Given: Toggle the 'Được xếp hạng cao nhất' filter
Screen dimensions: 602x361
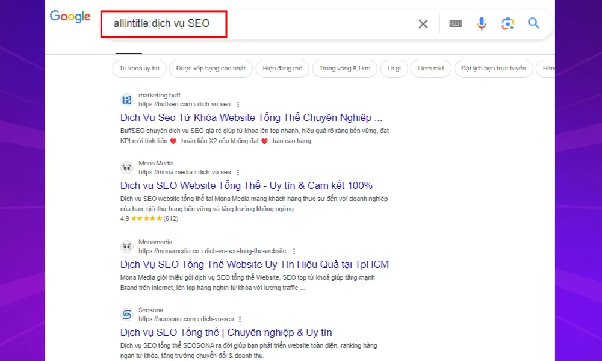Looking at the screenshot, I should click(211, 69).
